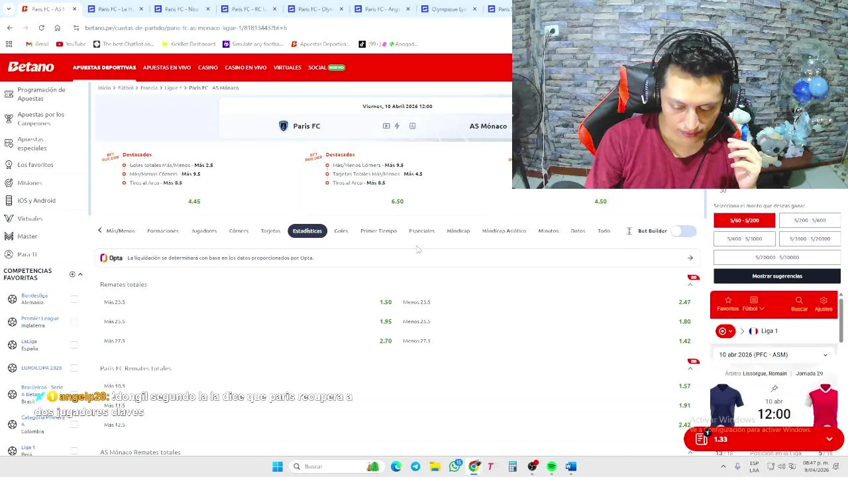
Task: Open Apuestas por los Campeones
Action: 41,119
